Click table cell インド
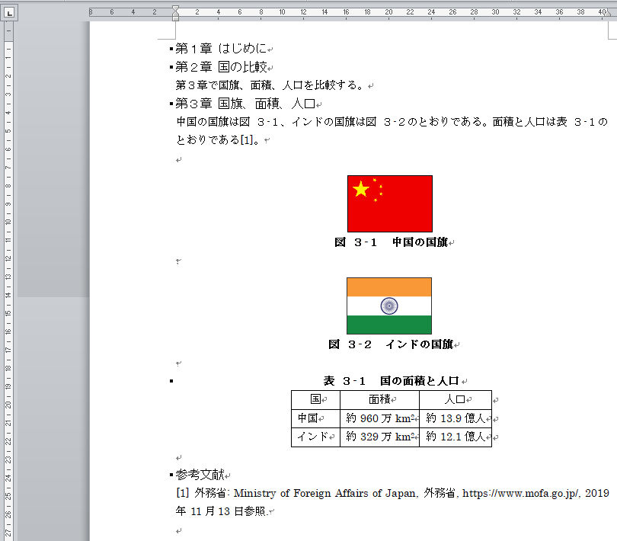617x541 pixels. point(315,437)
